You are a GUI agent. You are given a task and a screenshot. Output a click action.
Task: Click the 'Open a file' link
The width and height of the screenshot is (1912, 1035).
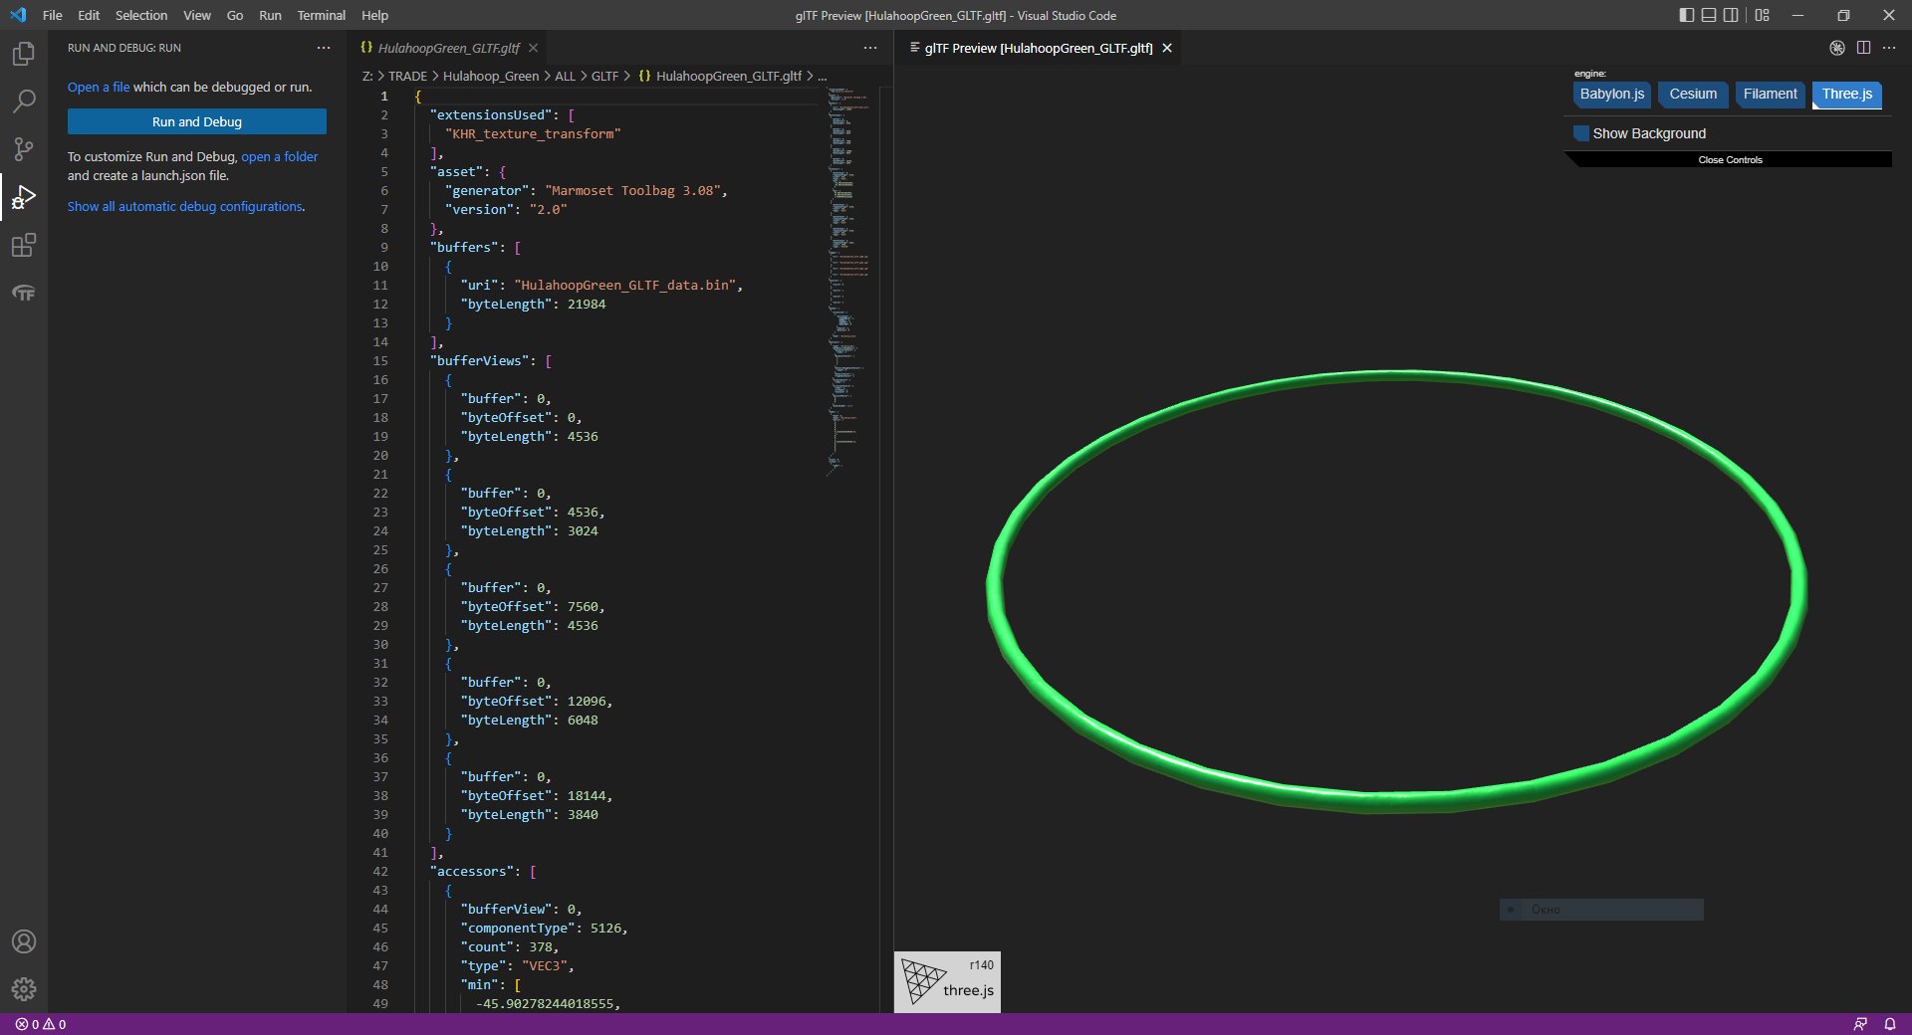tap(99, 88)
